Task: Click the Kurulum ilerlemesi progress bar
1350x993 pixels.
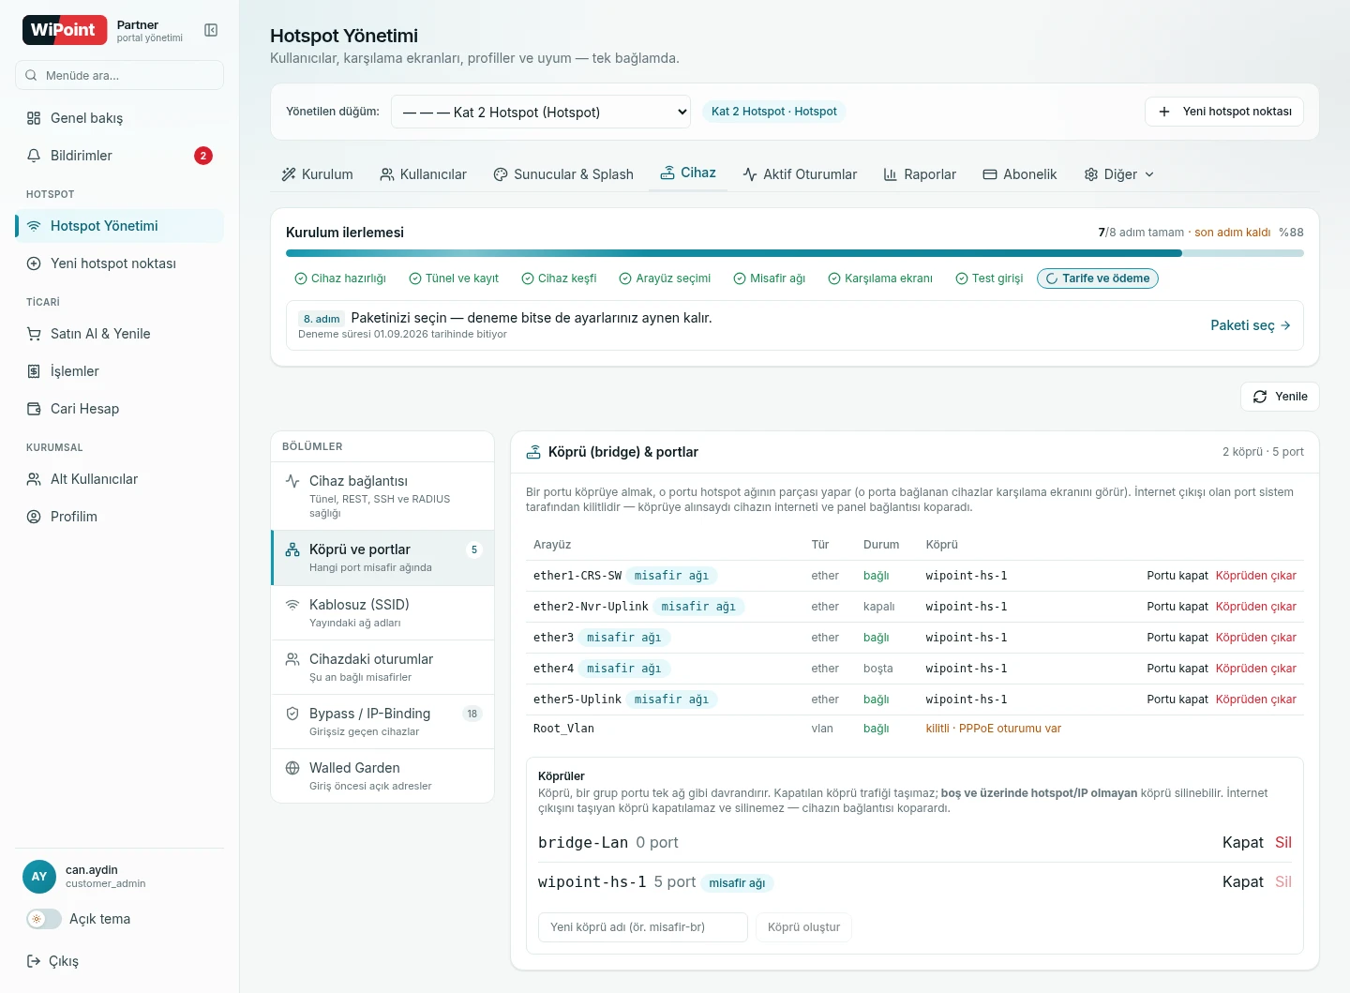Action: coord(795,253)
